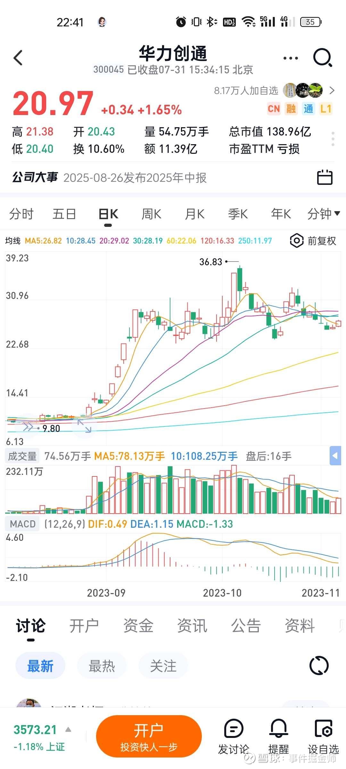
Task: Tap the L1 quote level badge
Action: [x=326, y=109]
